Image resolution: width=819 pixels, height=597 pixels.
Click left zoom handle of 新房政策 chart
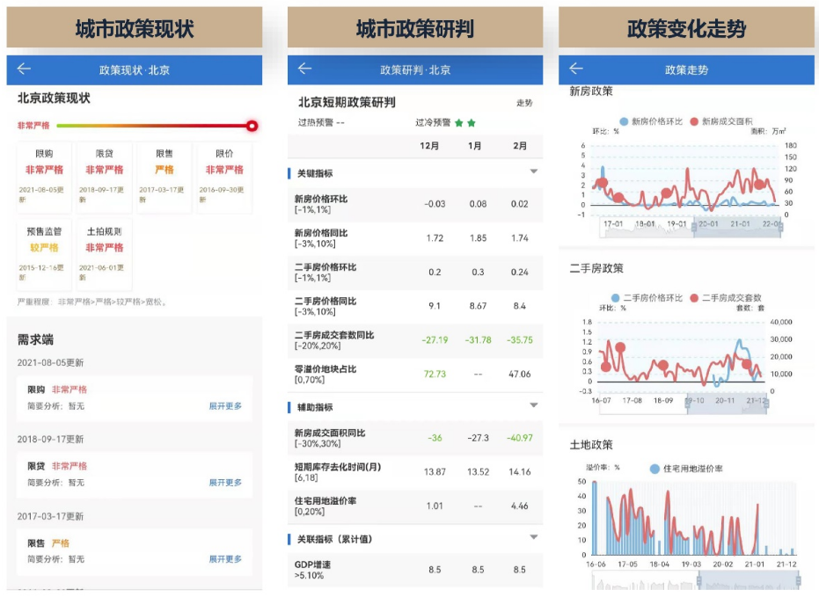pos(694,227)
